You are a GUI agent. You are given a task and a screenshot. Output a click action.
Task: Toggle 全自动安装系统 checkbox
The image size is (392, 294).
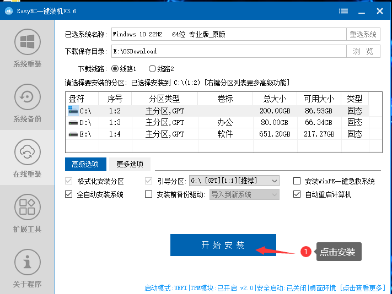coord(68,194)
